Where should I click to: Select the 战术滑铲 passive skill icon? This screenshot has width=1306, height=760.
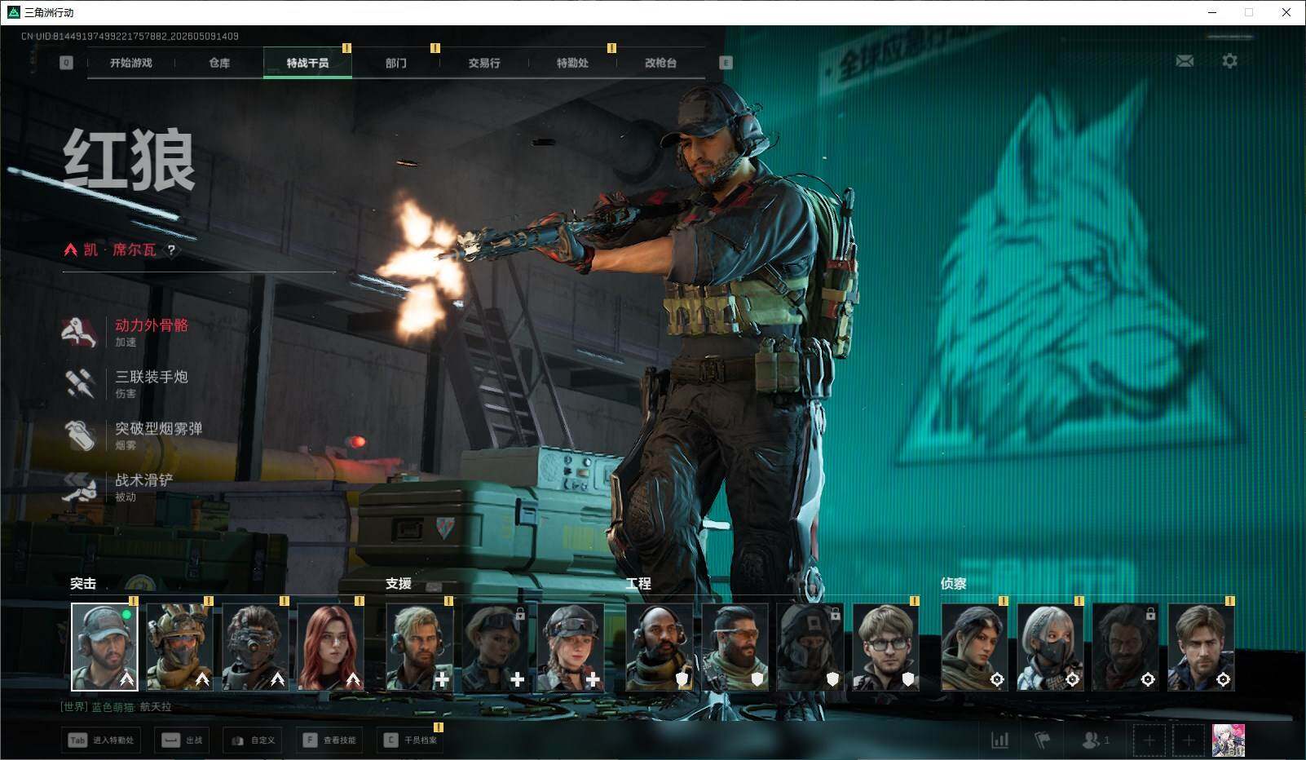tap(80, 486)
